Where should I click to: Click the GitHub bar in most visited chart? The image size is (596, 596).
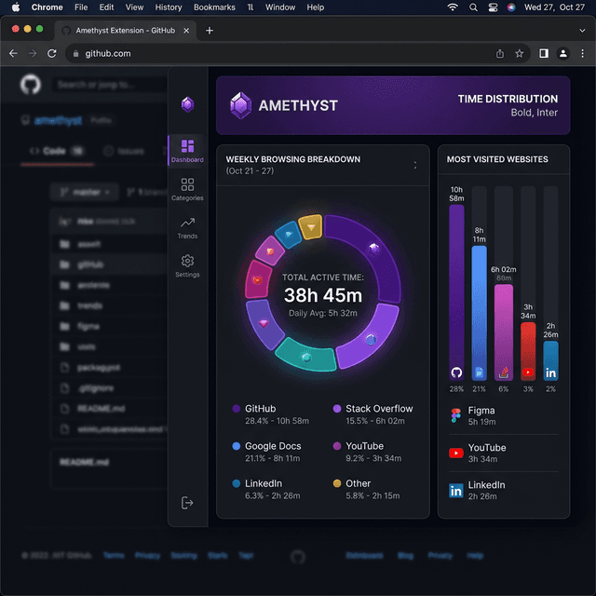point(456,291)
